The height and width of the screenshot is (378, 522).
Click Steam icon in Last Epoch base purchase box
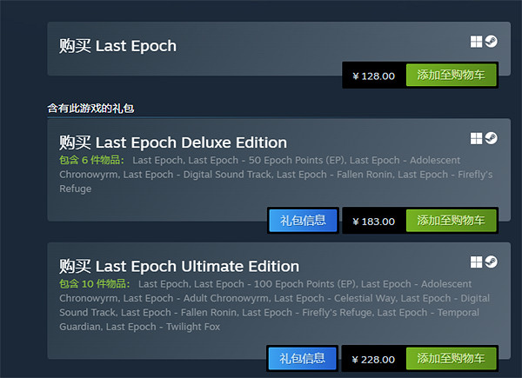tap(492, 41)
